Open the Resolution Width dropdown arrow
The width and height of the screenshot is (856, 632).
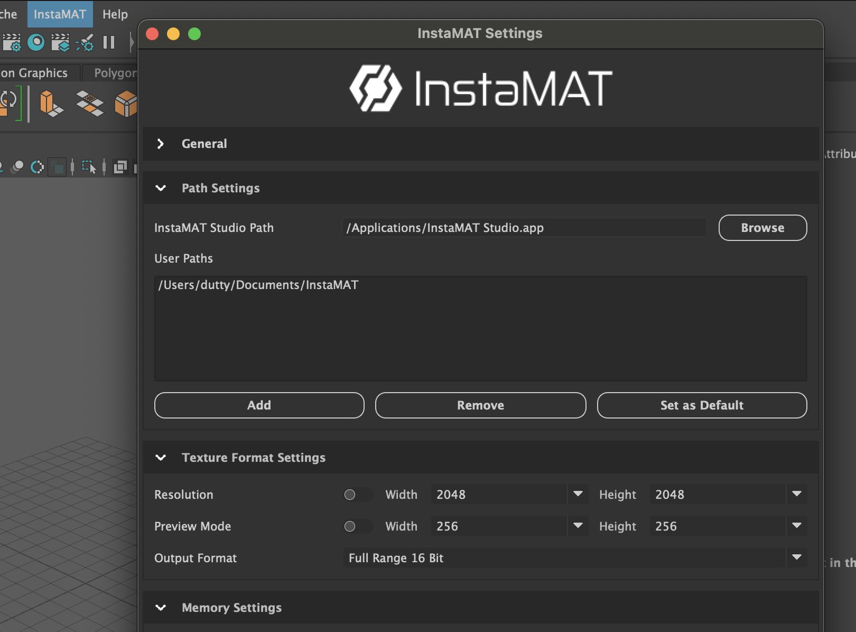pos(578,494)
